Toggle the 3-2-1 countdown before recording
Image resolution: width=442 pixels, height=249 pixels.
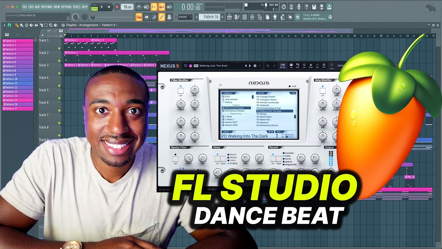click(x=154, y=7)
